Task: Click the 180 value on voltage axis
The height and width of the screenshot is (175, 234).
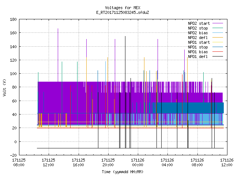Action: [13, 19]
